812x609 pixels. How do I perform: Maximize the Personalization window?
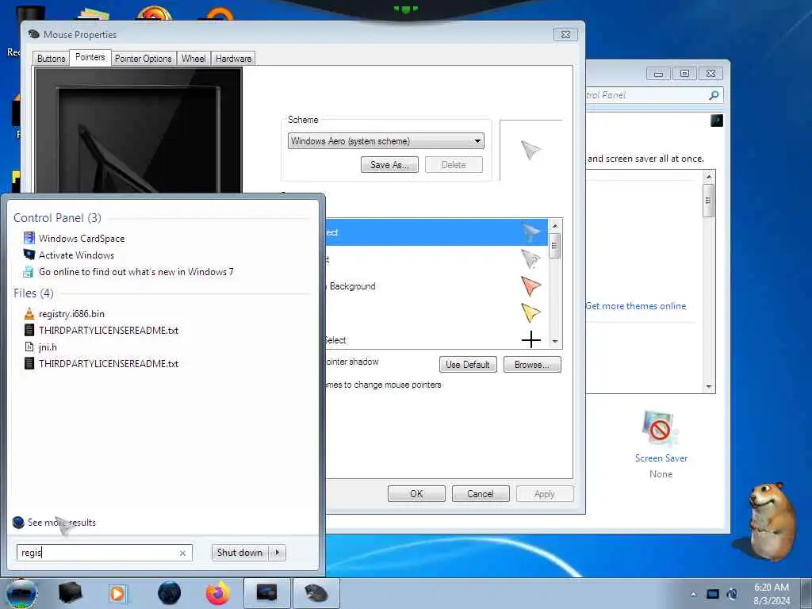684,74
